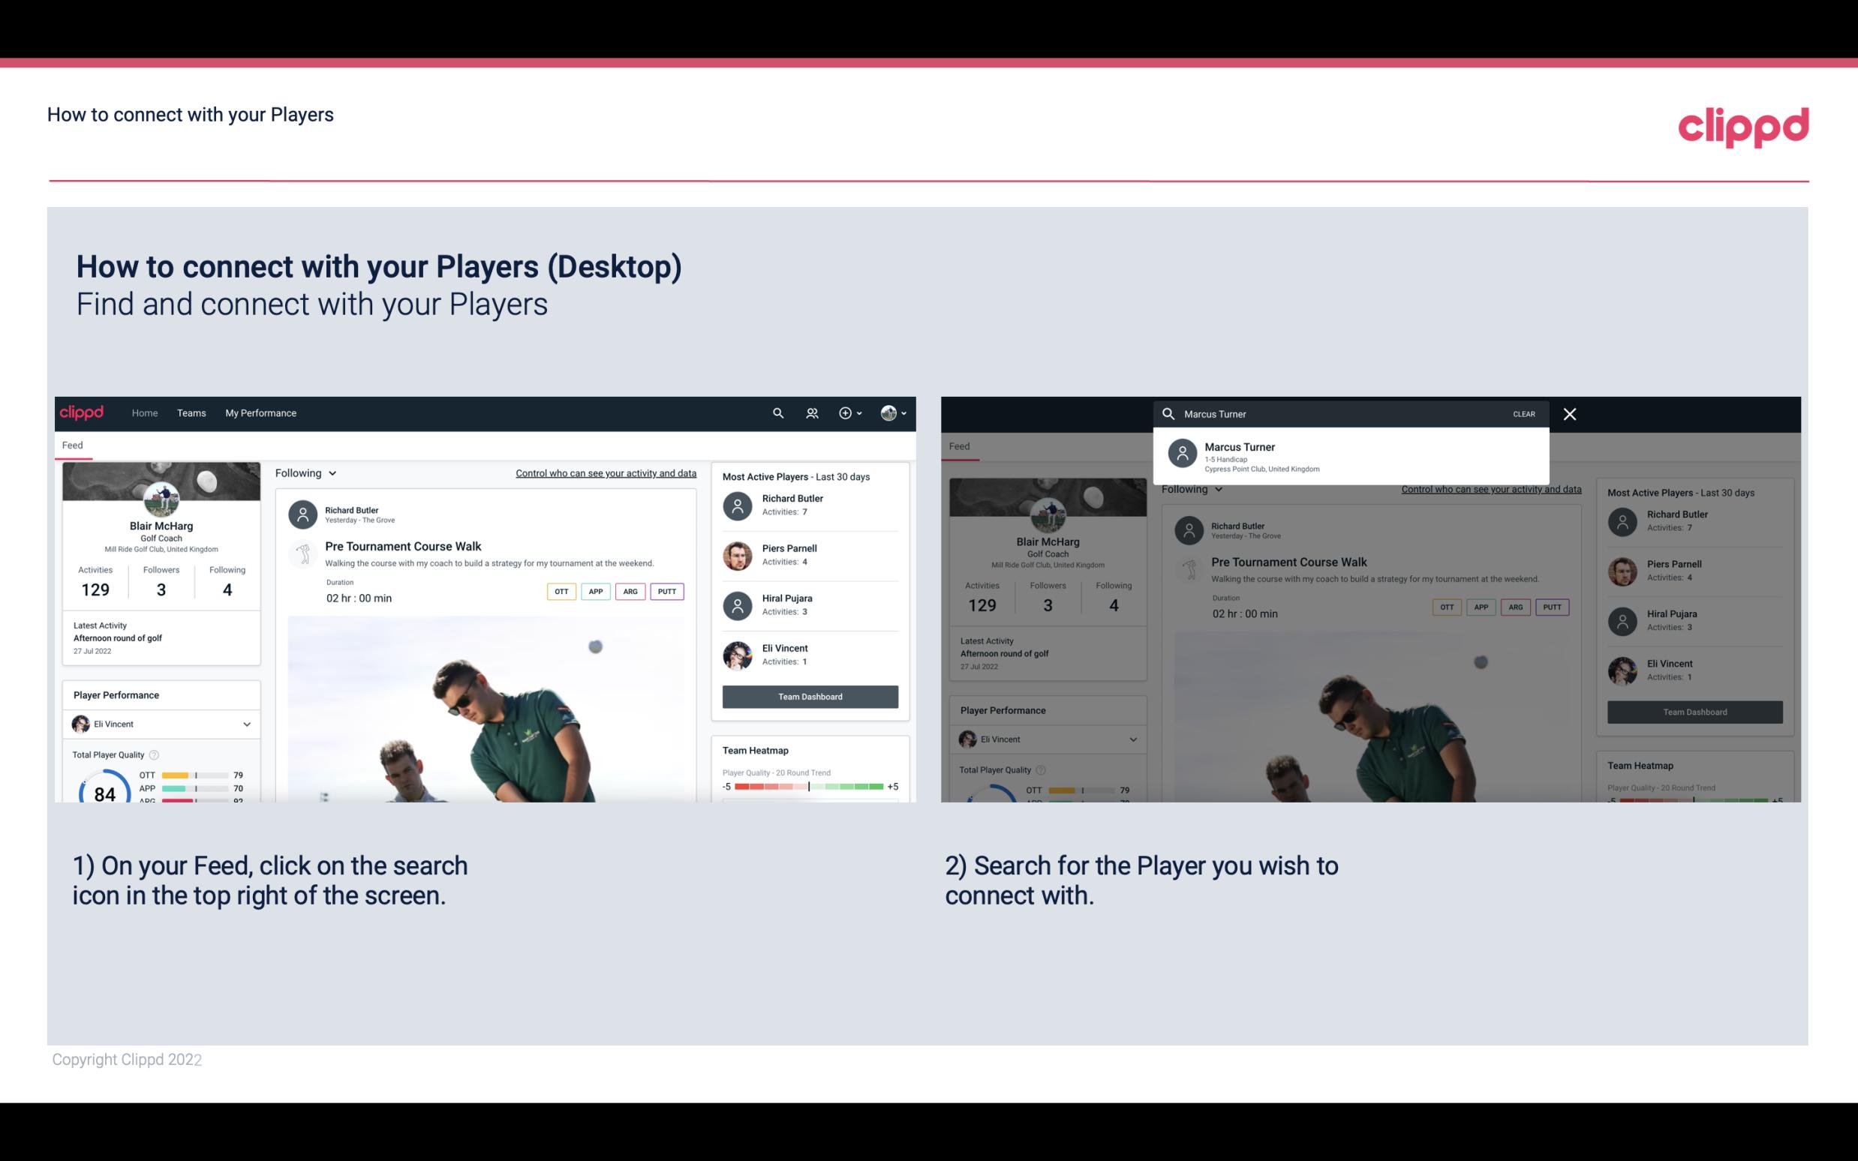Click the people/connections icon in navbar

tap(810, 413)
